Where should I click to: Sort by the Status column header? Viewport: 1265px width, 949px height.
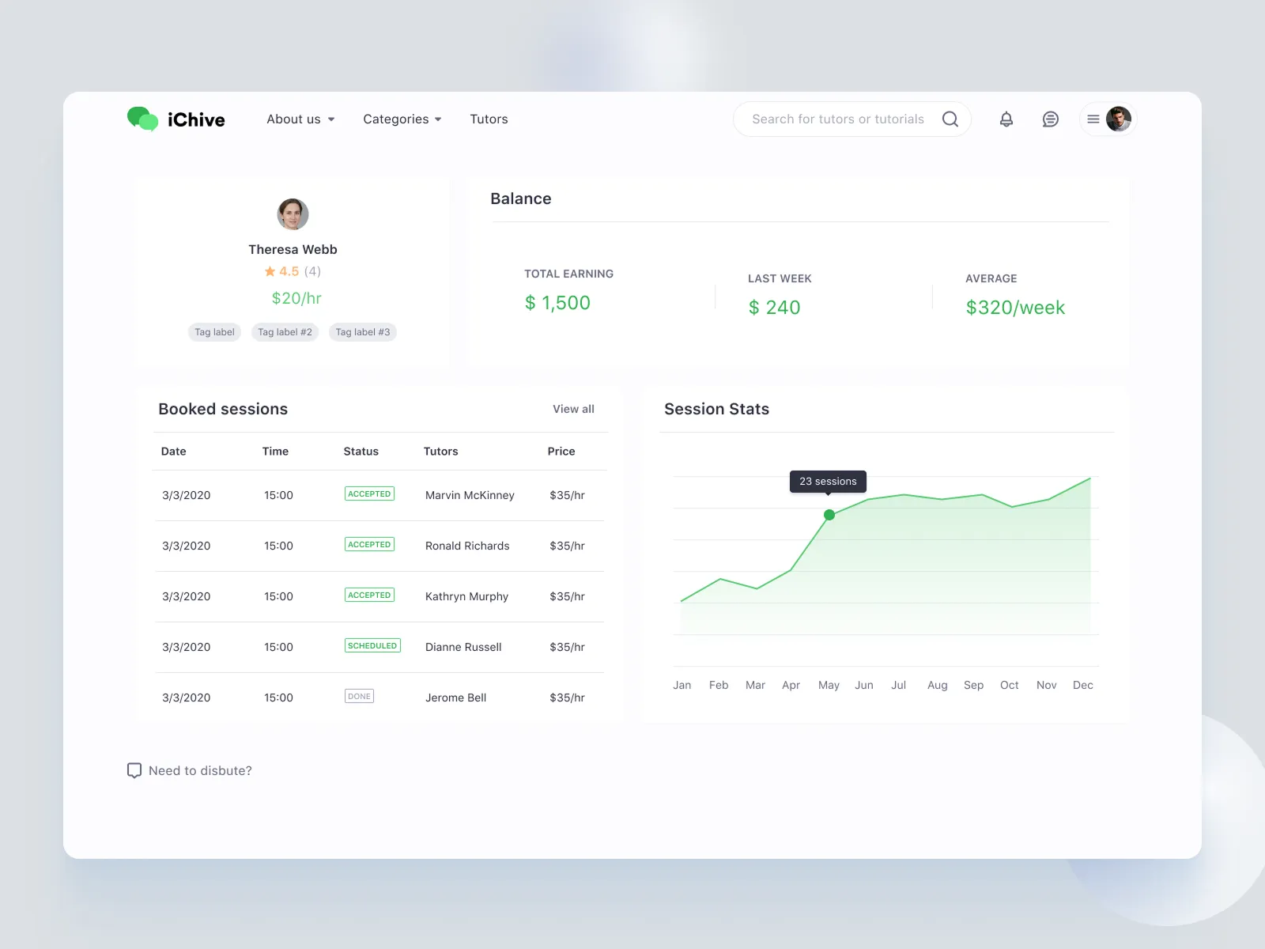pyautogui.click(x=361, y=452)
